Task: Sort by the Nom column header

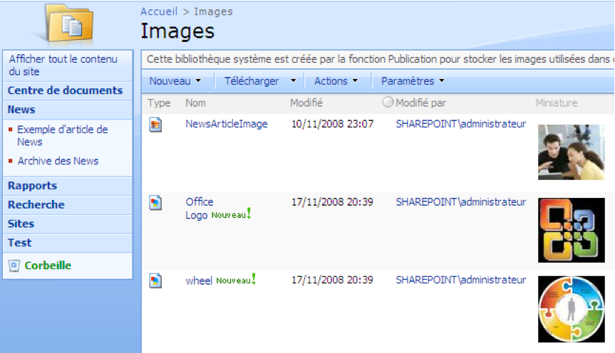Action: [x=195, y=103]
